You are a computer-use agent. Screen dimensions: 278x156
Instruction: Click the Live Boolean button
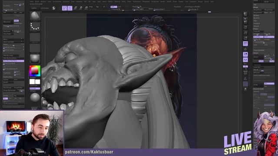tap(45, 8)
